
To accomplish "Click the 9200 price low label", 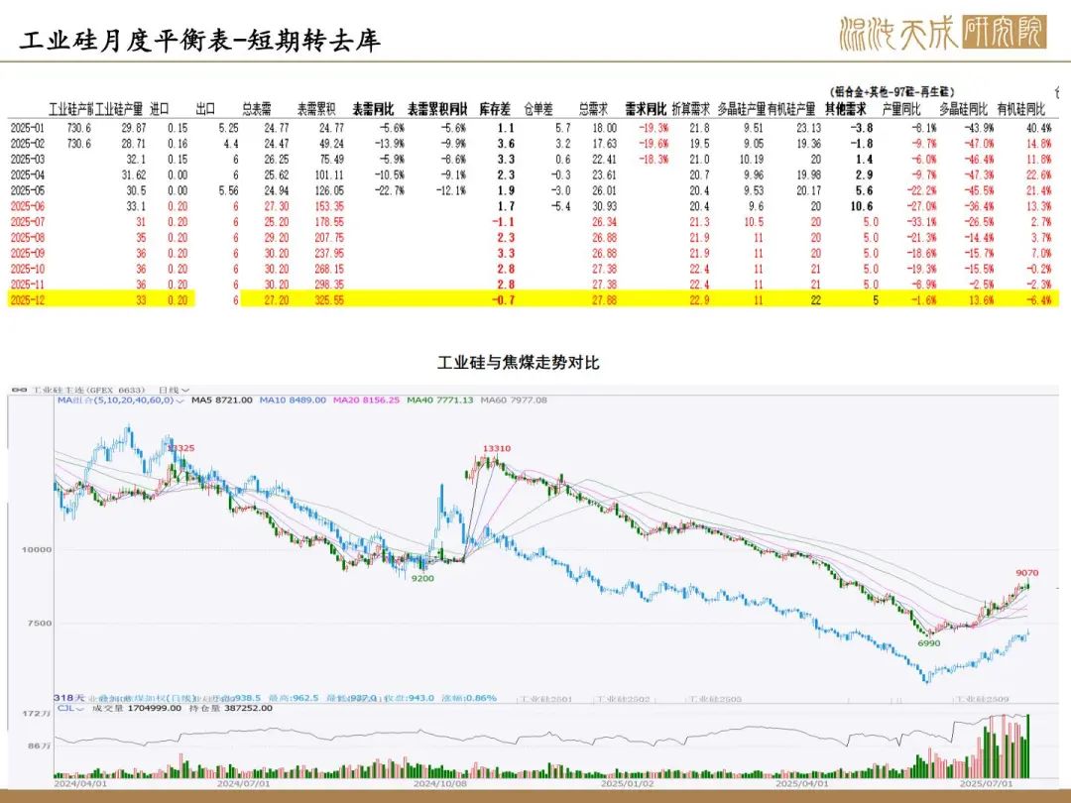I will 422,578.
